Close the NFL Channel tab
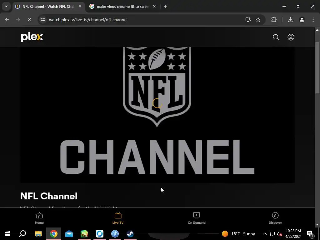Image resolution: width=320 pixels, height=240 pixels. point(80,7)
